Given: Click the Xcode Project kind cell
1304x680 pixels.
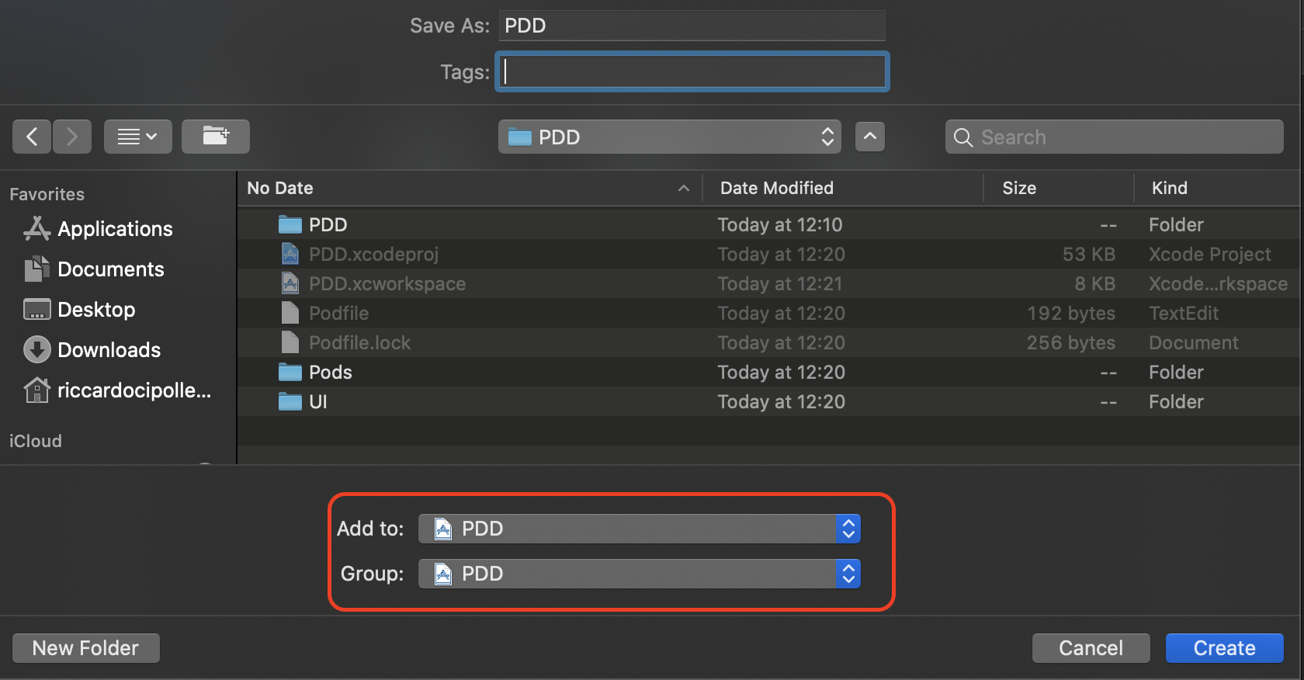Looking at the screenshot, I should click(1209, 254).
